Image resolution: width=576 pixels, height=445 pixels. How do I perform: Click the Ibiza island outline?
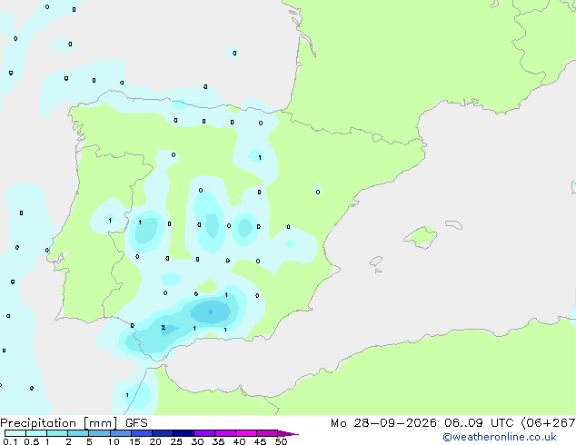(376, 262)
